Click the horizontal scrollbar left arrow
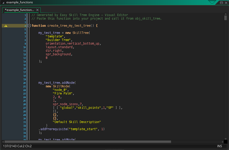The width and height of the screenshot is (229, 150). (3, 142)
